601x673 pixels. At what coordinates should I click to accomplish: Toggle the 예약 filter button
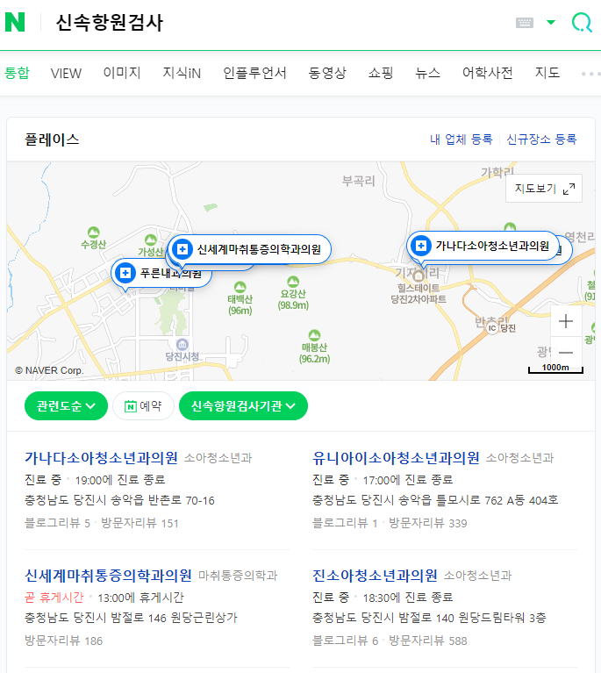click(143, 405)
